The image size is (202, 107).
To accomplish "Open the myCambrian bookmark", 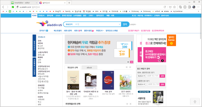I will (176, 11).
